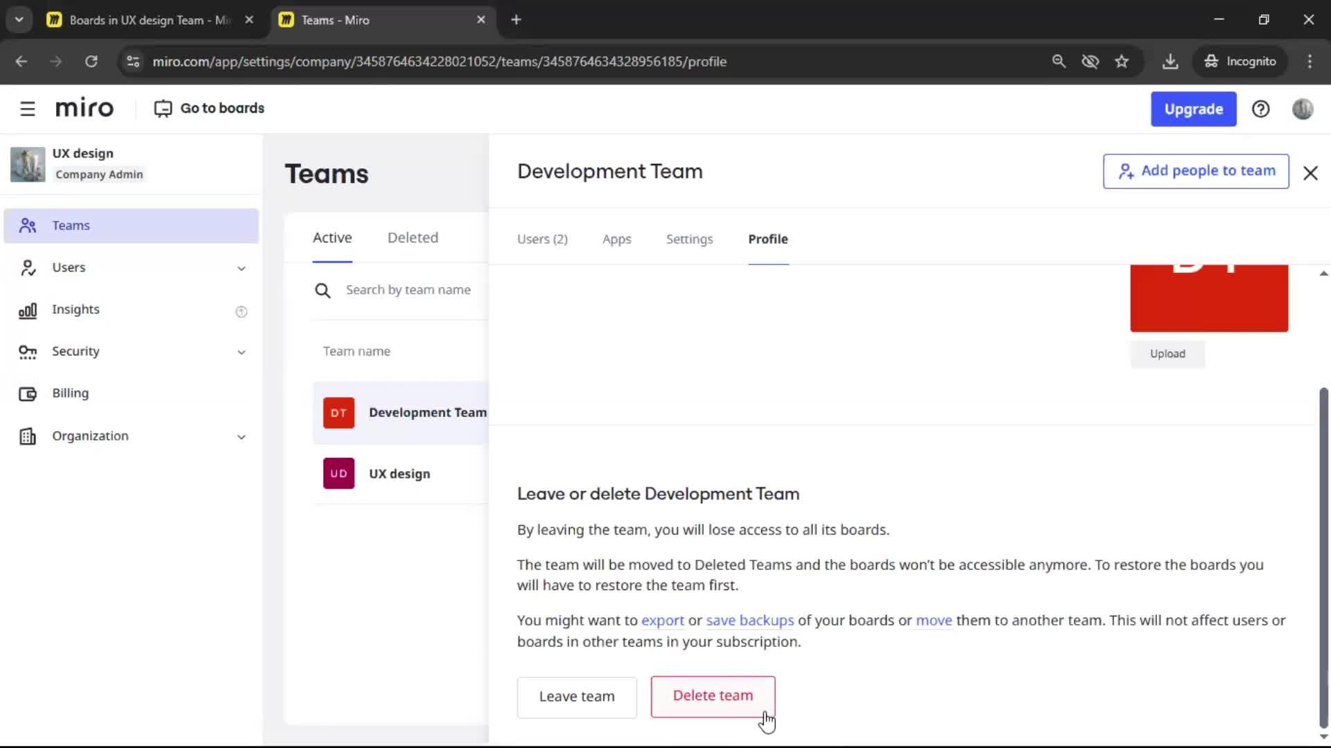Click the Users sidebar icon
The image size is (1331, 748).
click(x=28, y=268)
